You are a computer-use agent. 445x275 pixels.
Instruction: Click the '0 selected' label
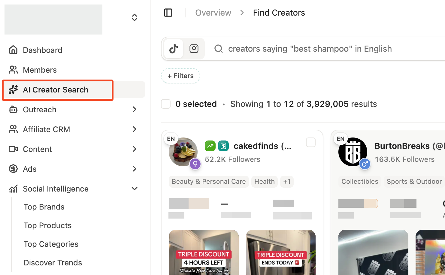click(x=196, y=104)
